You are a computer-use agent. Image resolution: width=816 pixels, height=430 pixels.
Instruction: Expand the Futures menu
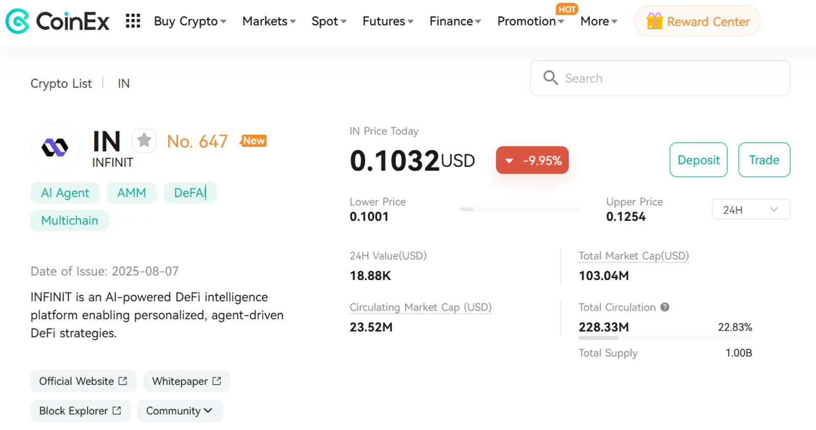[388, 21]
